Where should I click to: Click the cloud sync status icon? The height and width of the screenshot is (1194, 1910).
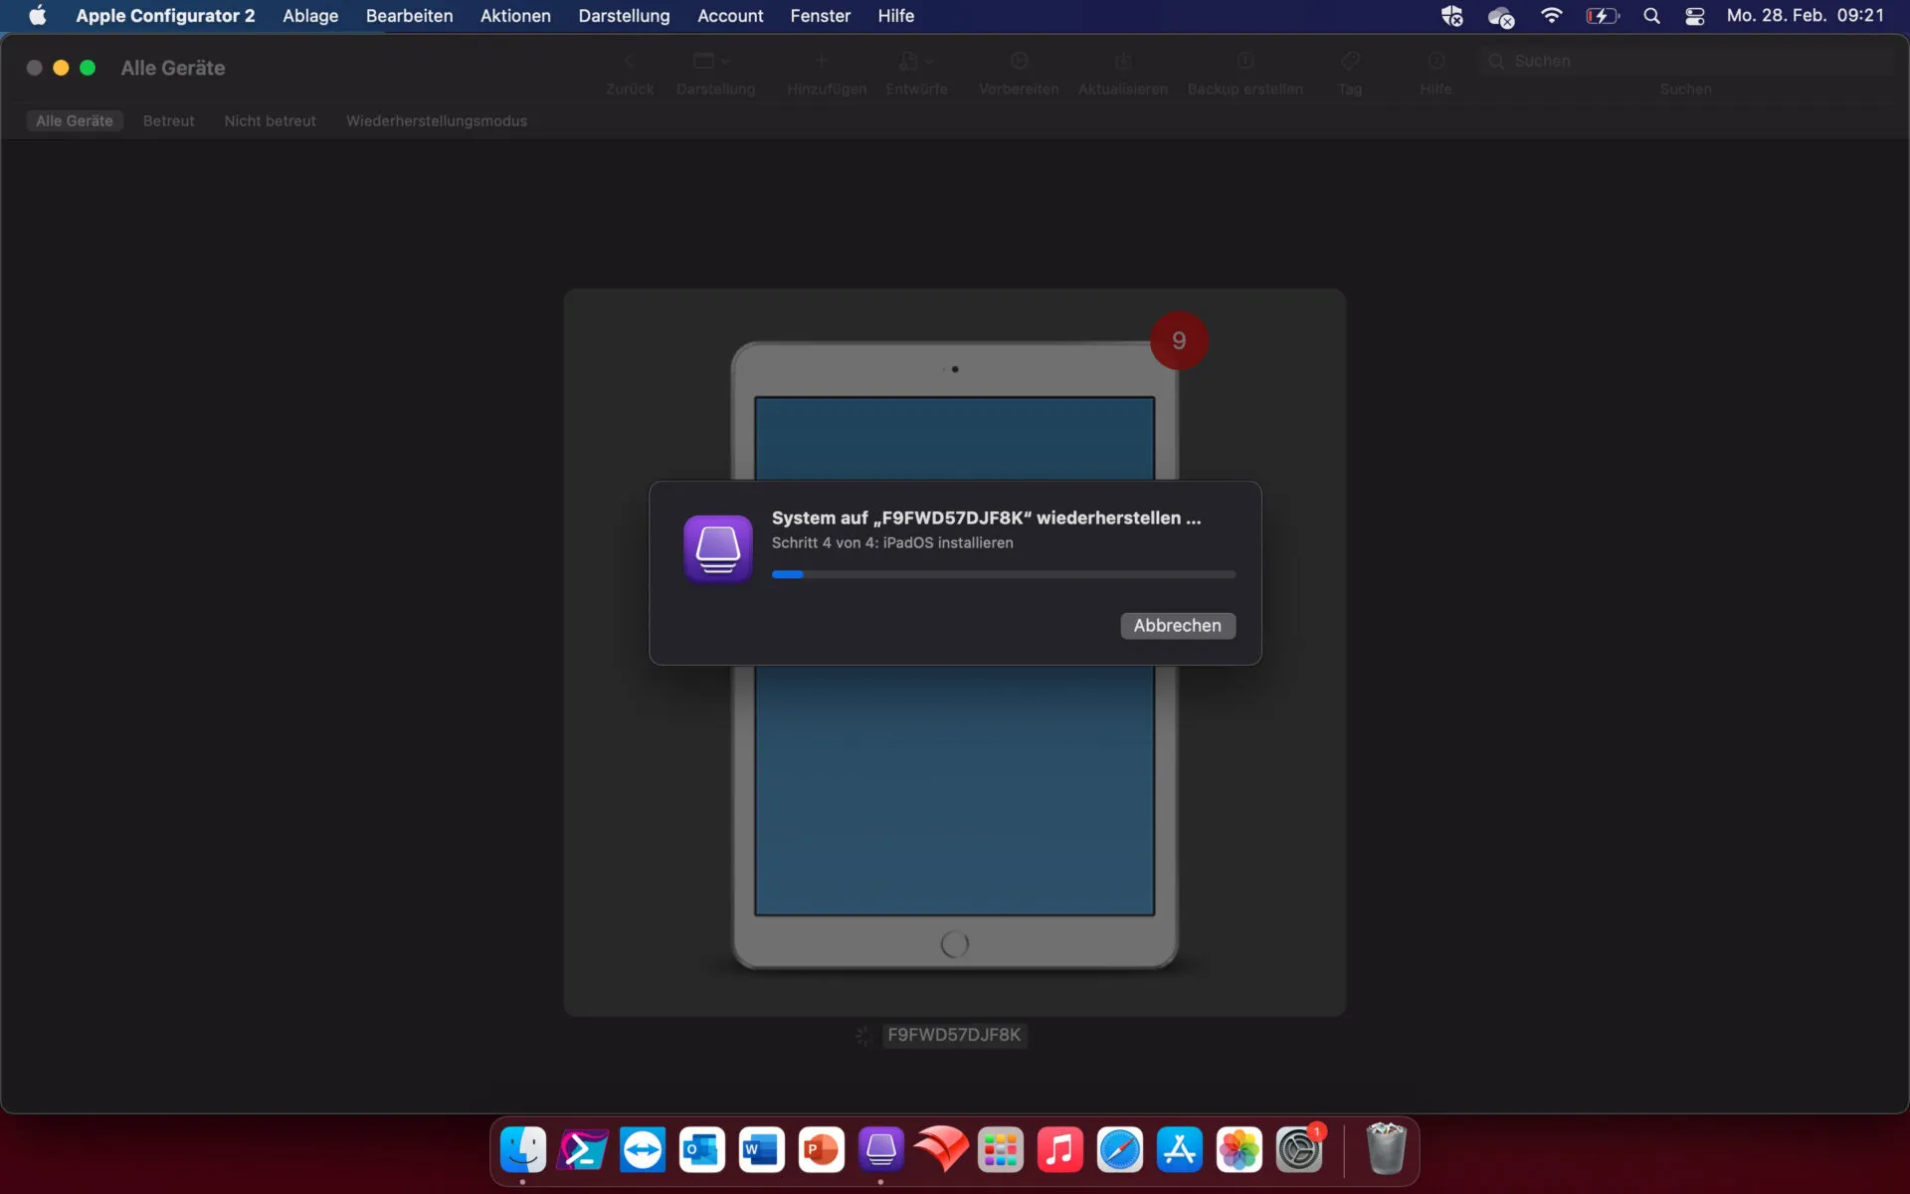pos(1500,17)
